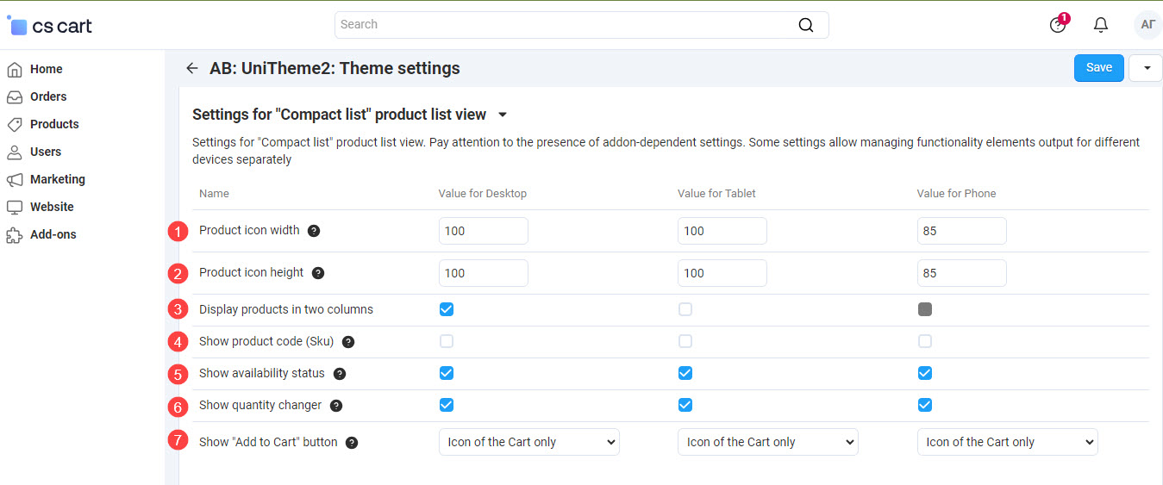Toggle quantity changer for Tablet
Viewport: 1163px width, 485px height.
tap(685, 405)
